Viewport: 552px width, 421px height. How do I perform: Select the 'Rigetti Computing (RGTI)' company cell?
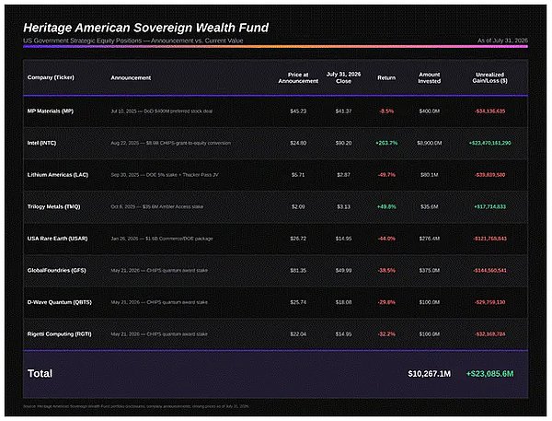(60, 333)
